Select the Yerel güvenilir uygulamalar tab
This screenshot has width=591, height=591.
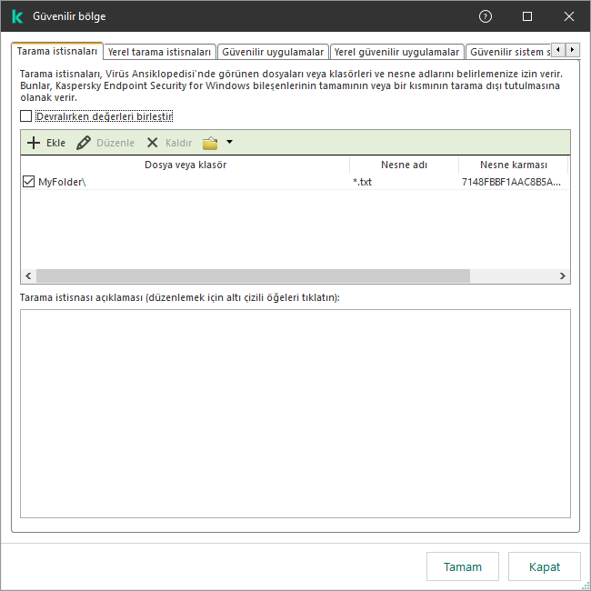(x=396, y=52)
